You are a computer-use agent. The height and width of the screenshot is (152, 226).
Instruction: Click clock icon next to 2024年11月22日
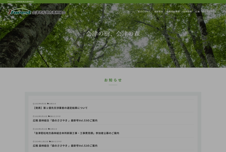point(34,141)
